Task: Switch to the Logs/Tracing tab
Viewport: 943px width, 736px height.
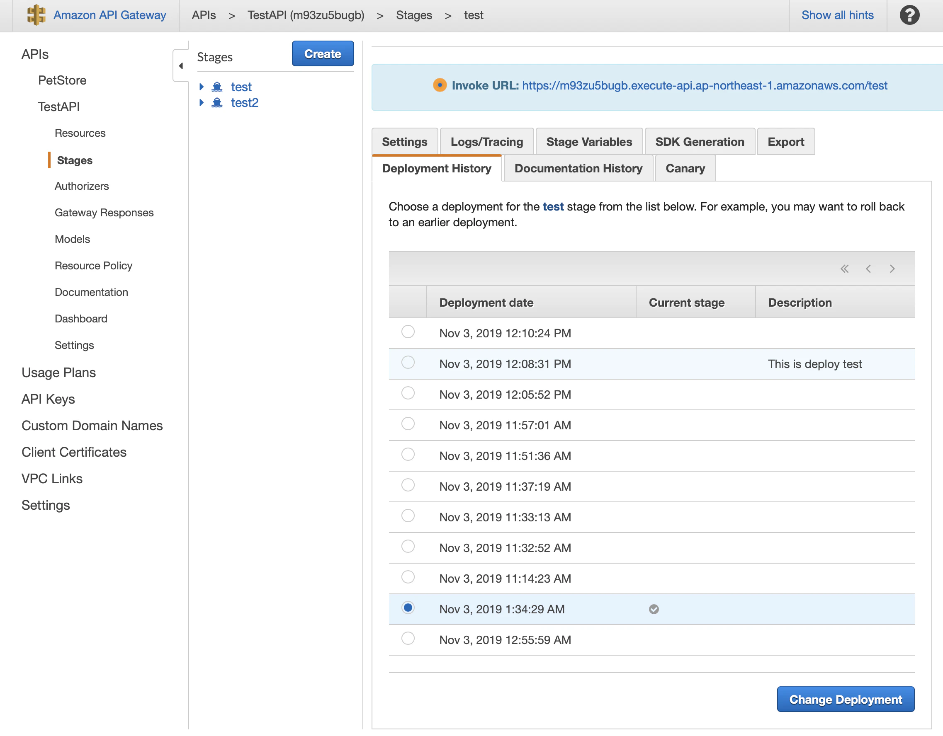Action: [486, 141]
